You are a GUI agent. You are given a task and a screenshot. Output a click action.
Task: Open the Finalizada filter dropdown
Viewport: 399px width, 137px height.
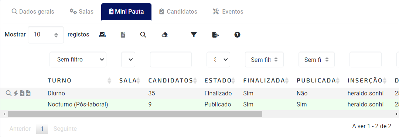click(264, 60)
